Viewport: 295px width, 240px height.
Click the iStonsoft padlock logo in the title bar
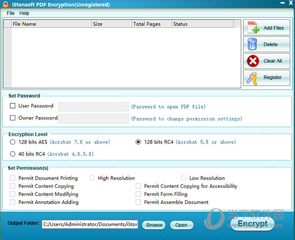point(5,4)
